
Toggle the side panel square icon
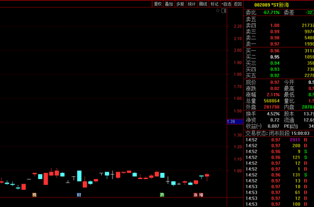(x=224, y=11)
